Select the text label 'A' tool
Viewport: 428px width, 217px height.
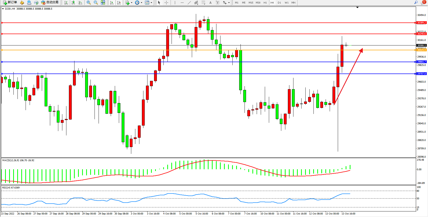tap(210, 3)
